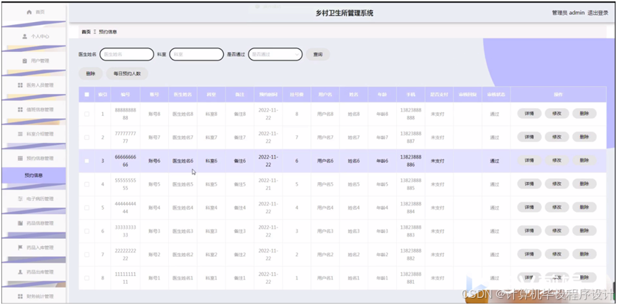The height and width of the screenshot is (305, 617).
Task: Click 详情 for row 账号2
Action: click(x=529, y=255)
